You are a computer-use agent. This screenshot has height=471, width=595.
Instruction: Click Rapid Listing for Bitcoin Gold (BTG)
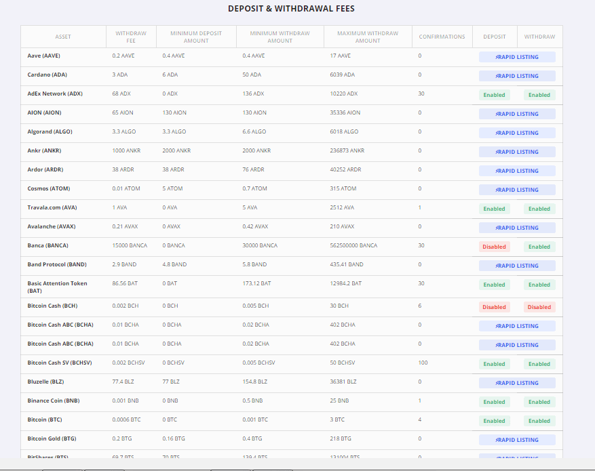[517, 440]
